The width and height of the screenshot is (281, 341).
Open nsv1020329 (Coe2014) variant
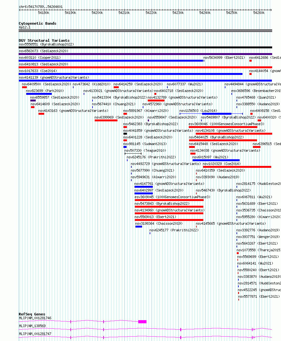click(222, 164)
